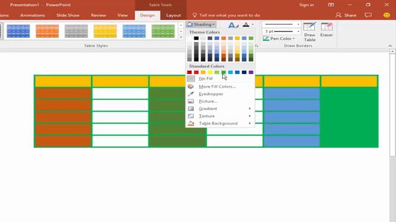Open the Shading dropdown button

pos(201,25)
